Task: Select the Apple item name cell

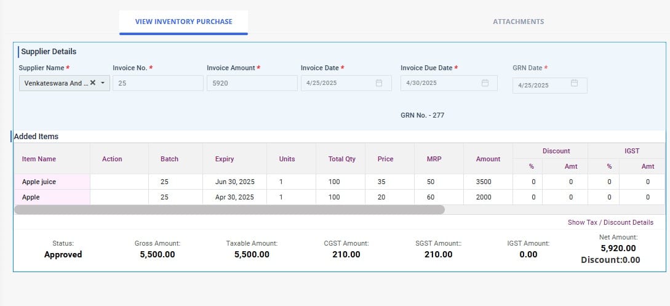Action: click(52, 197)
